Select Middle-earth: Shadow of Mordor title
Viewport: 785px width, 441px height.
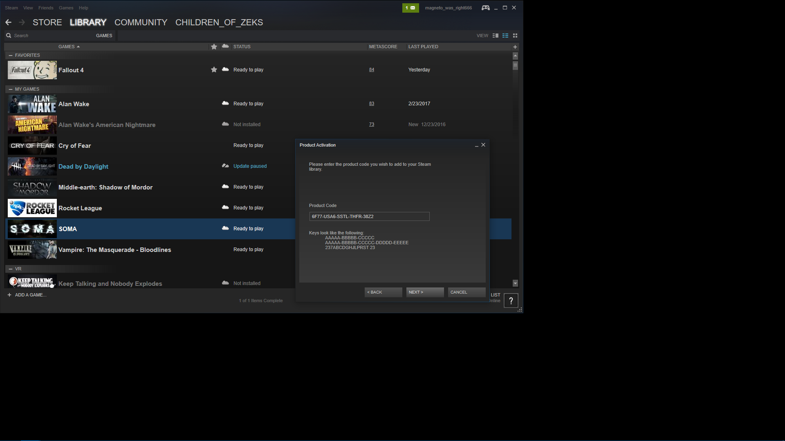click(x=105, y=187)
